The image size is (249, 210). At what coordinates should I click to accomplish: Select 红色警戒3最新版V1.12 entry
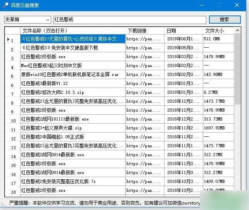click(73, 83)
